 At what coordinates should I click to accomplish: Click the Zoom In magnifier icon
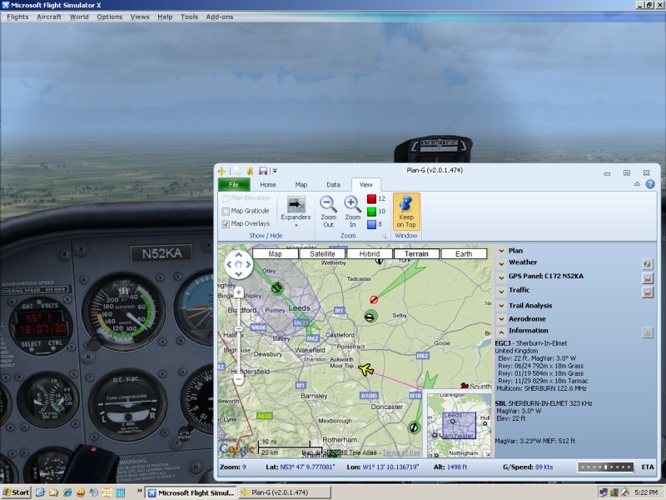(352, 204)
